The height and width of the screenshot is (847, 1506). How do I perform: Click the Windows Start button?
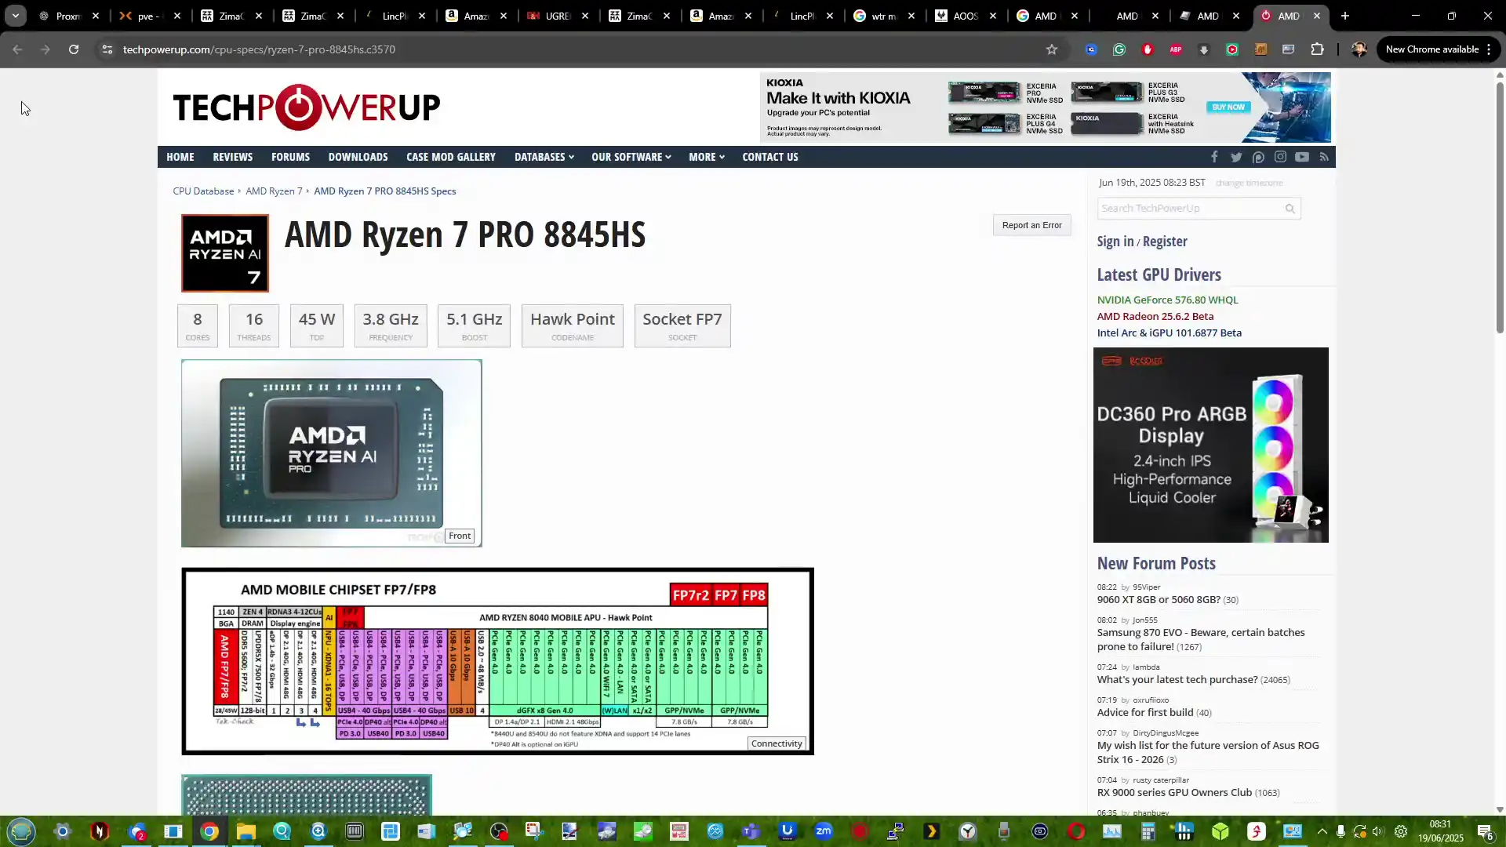point(21,832)
